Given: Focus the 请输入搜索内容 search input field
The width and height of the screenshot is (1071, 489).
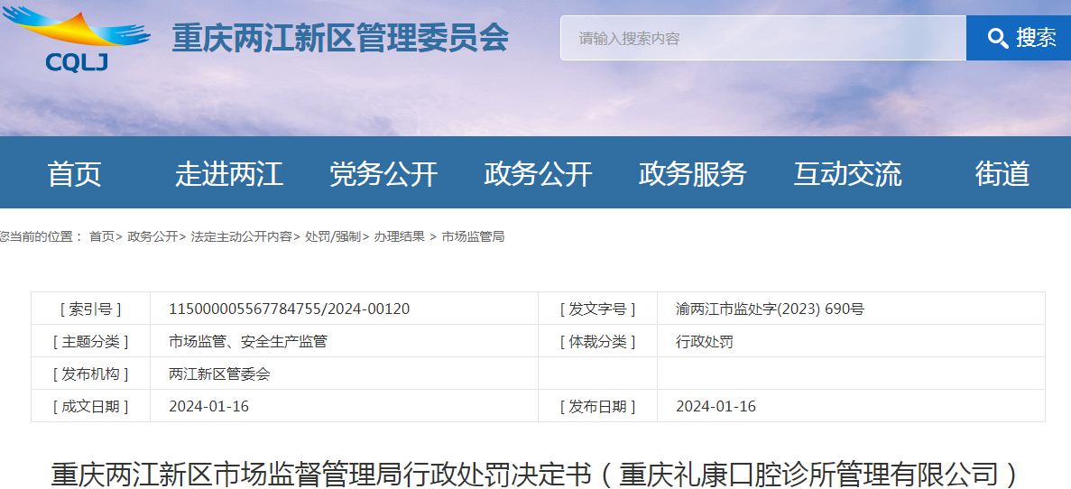Looking at the screenshot, I should pyautogui.click(x=762, y=38).
